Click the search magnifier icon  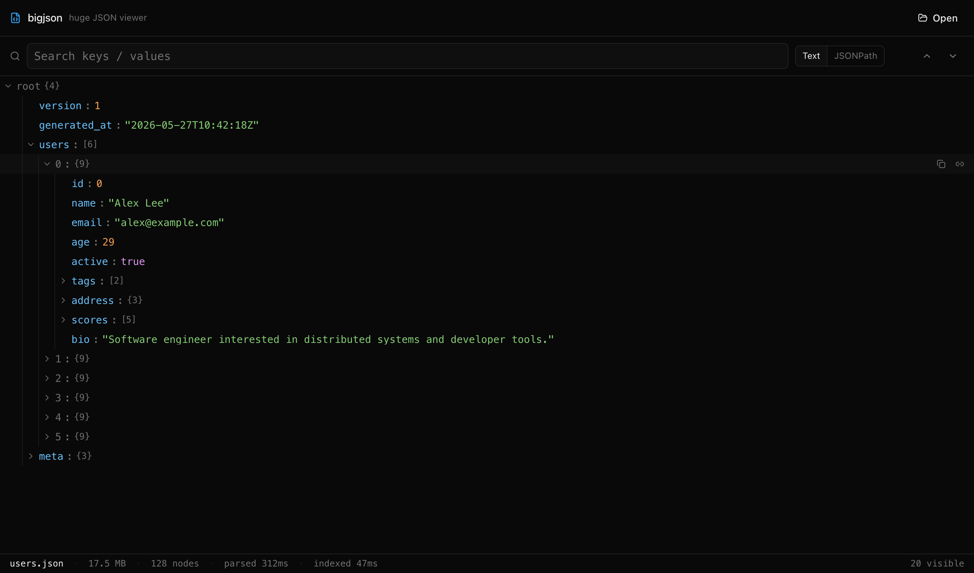[15, 56]
